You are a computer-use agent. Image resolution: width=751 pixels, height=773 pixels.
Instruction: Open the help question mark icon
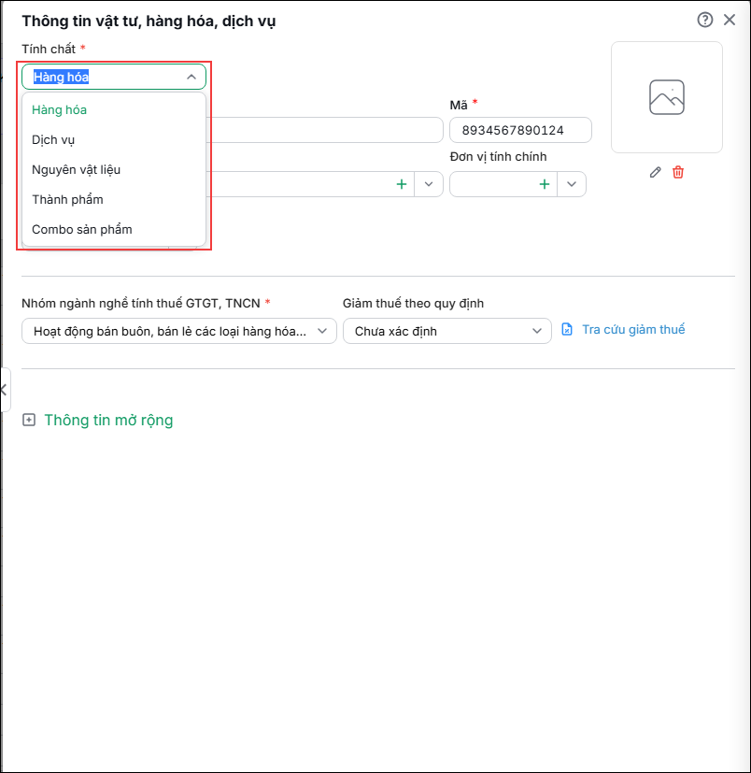(704, 20)
